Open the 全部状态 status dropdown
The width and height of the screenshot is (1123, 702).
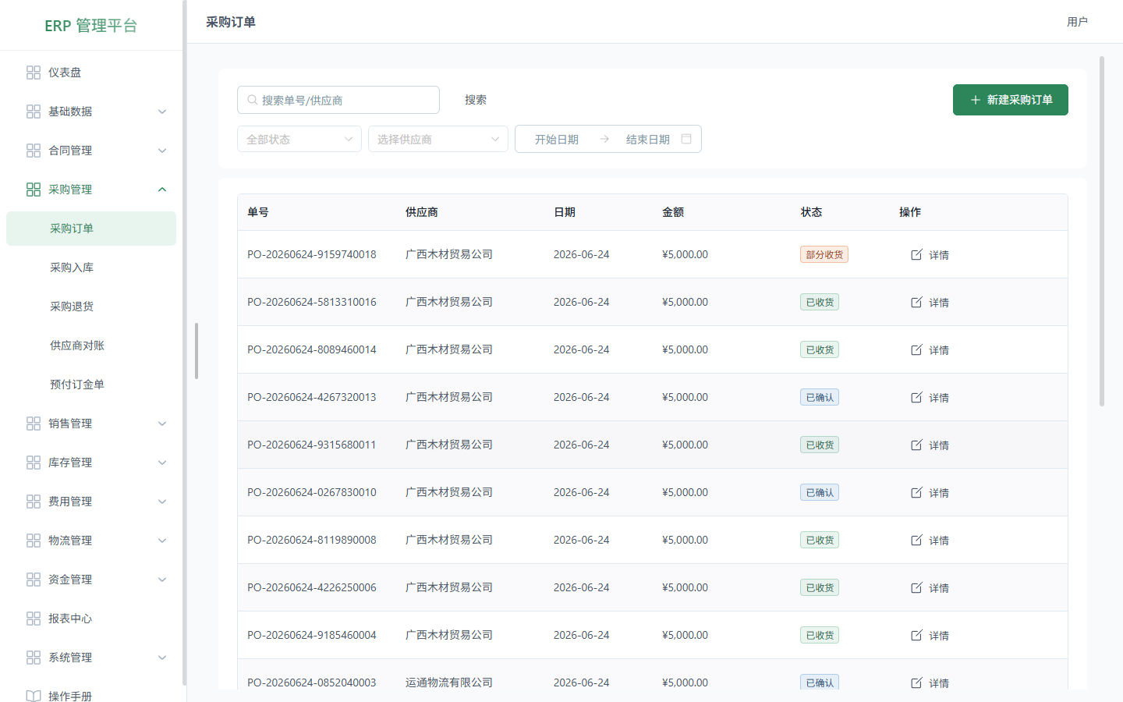(x=299, y=139)
